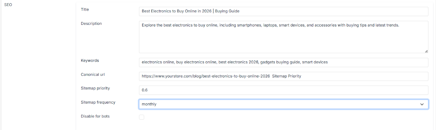Click 'Buying Guide' text in the Title field
This screenshot has height=130, width=436.
[227, 11]
